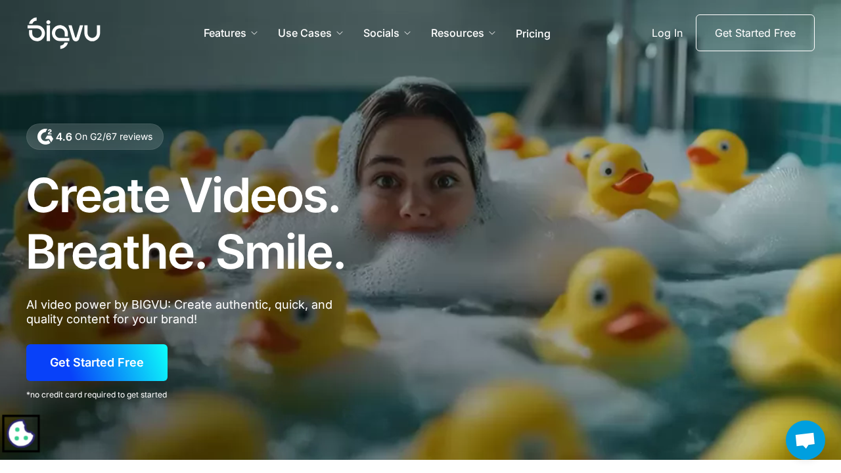Click the "Create Videos." headline text
The image size is (841, 473).
click(183, 196)
